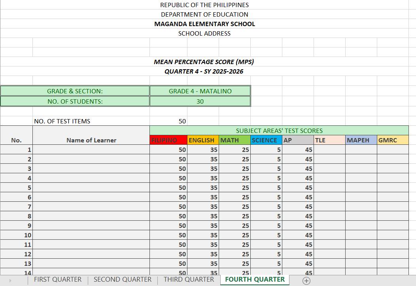This screenshot has width=416, height=286.
Task: Switch to FIRST QUARTER sheet tab
Action: pos(58,280)
